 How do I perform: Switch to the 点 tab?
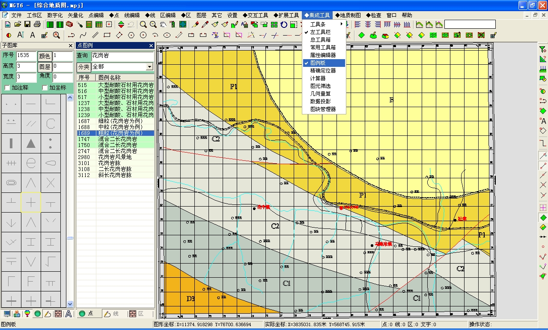[x=89, y=314]
